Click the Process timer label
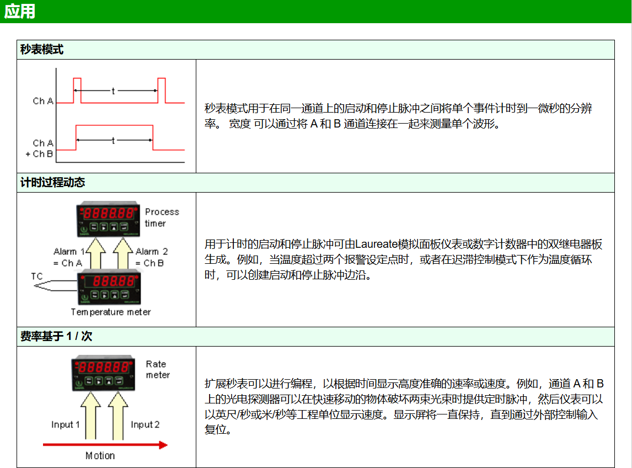The height and width of the screenshot is (468, 632). (162, 217)
